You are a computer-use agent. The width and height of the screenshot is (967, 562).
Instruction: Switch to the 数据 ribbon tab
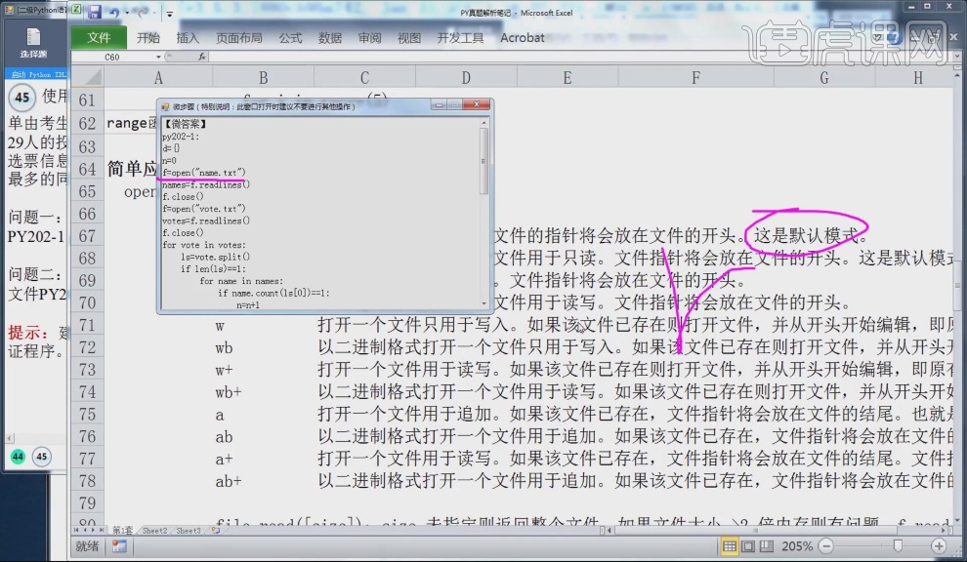[330, 38]
